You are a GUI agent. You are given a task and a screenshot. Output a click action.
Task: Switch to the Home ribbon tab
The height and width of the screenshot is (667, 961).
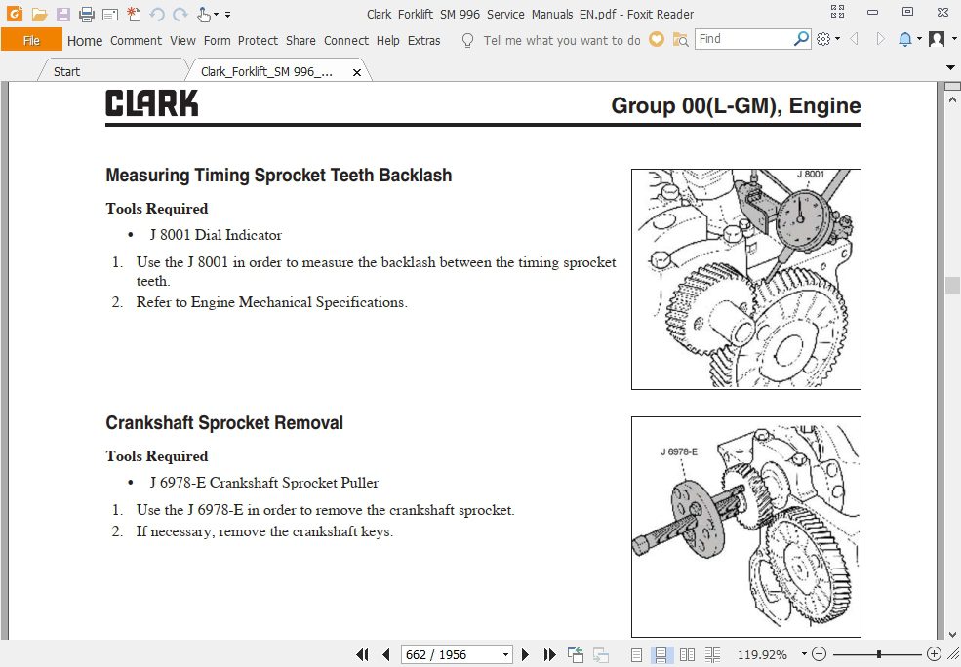click(x=85, y=40)
